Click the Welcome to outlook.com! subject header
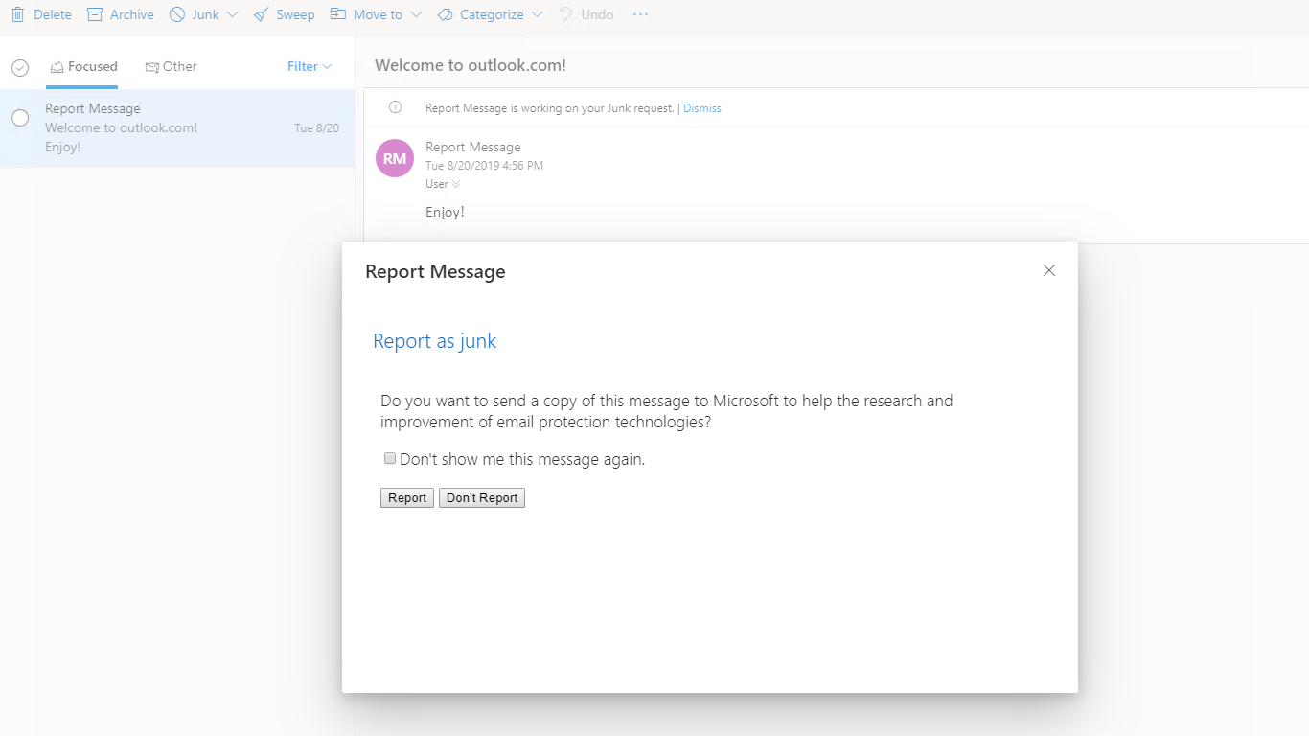 (x=471, y=65)
